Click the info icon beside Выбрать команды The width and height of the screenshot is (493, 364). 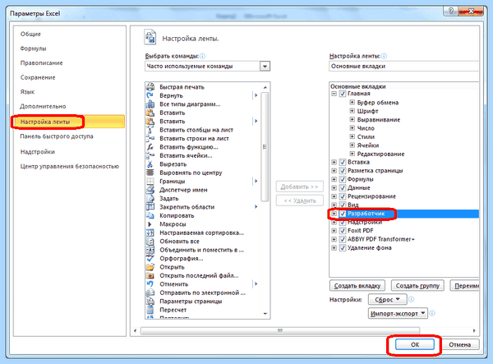[202, 56]
